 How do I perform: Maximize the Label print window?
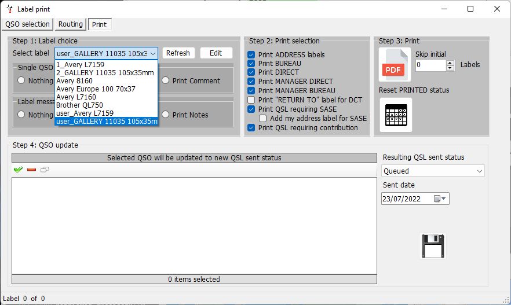[x=470, y=9]
